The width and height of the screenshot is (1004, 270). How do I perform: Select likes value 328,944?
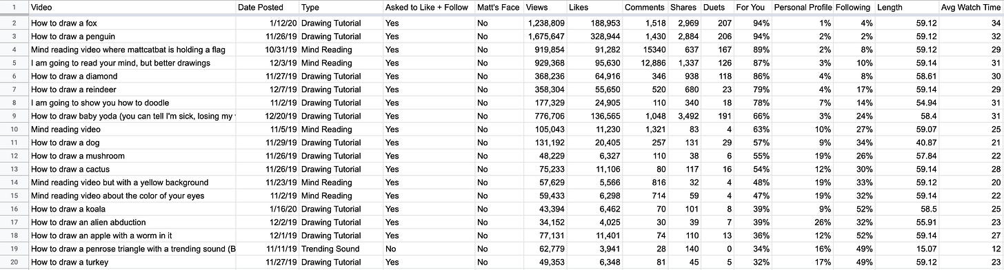[x=594, y=36]
